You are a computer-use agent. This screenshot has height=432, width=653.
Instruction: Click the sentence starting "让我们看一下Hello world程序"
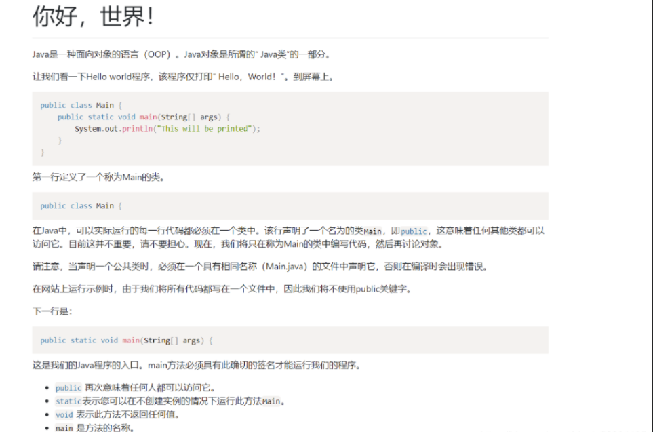point(183,77)
